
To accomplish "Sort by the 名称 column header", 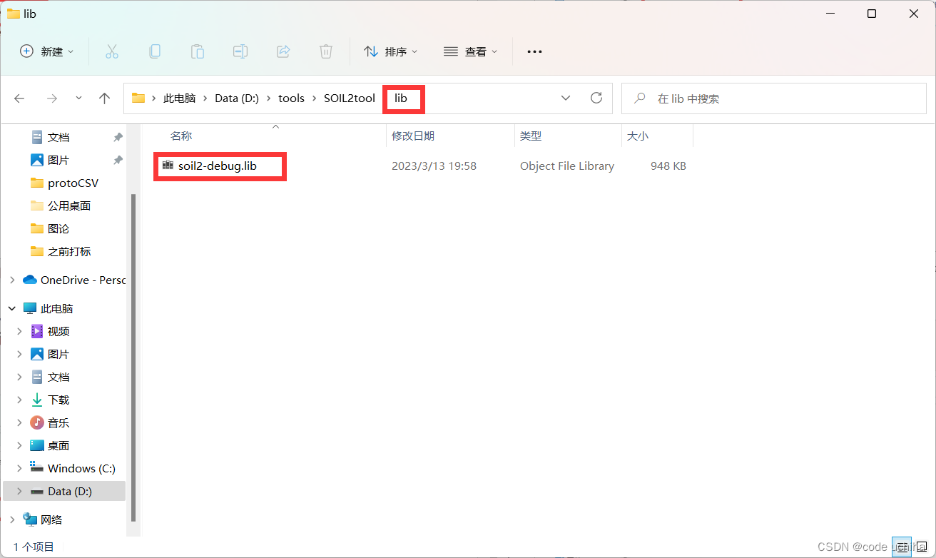I will coord(181,136).
